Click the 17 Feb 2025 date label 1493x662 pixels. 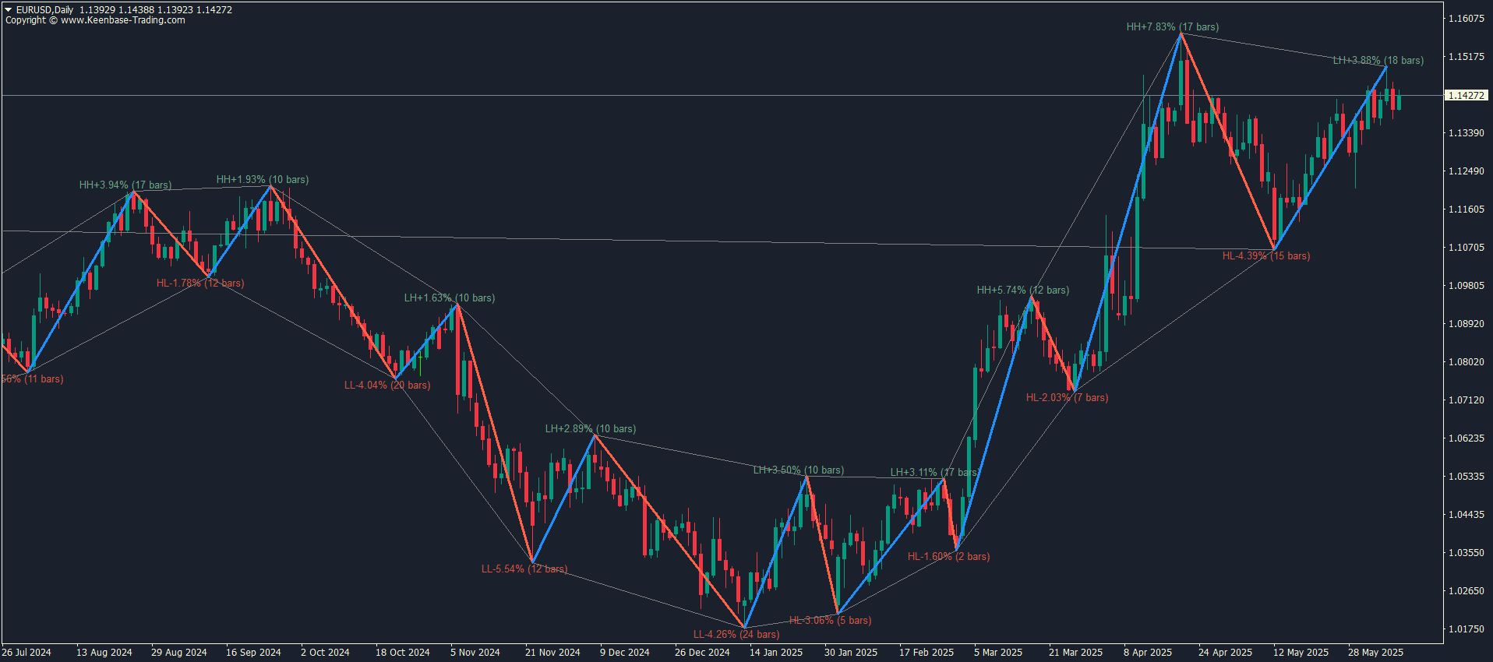pyautogui.click(x=927, y=653)
